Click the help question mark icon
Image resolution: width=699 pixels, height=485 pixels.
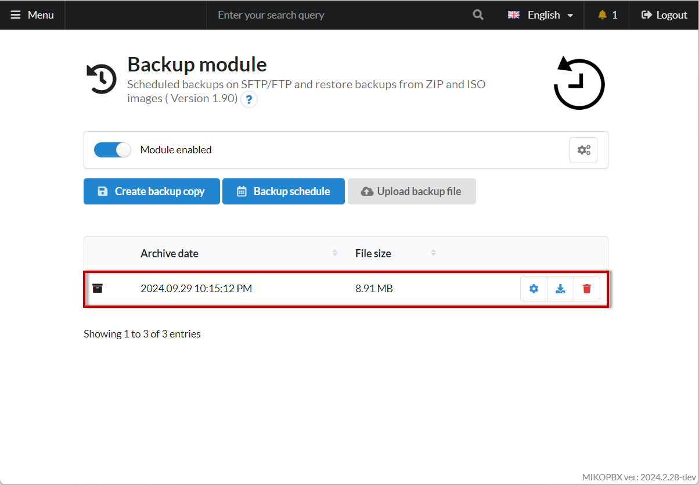point(249,99)
